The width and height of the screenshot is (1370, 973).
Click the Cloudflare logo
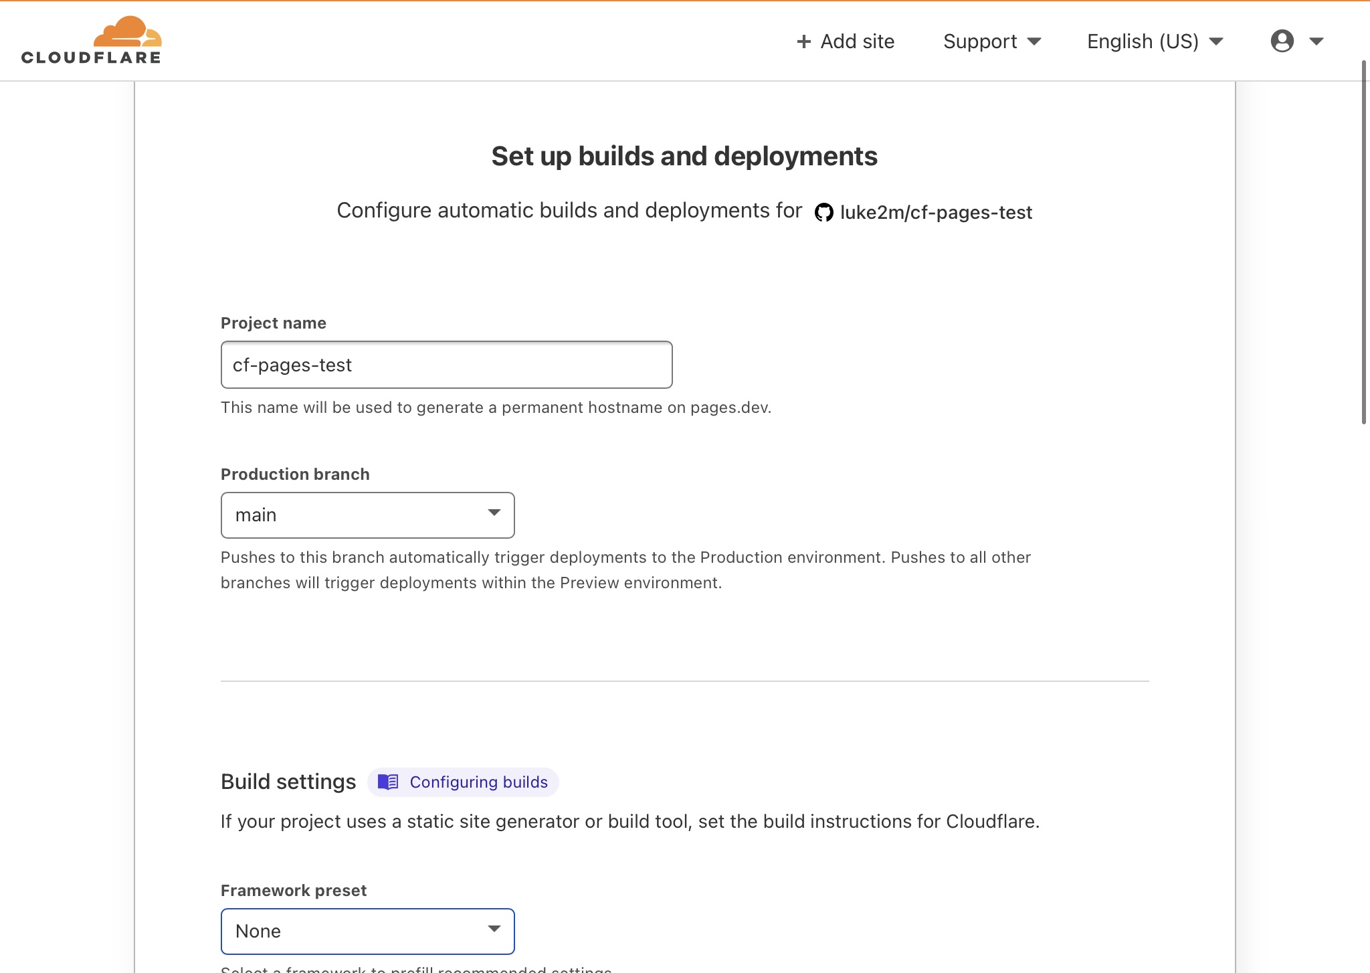pyautogui.click(x=92, y=40)
